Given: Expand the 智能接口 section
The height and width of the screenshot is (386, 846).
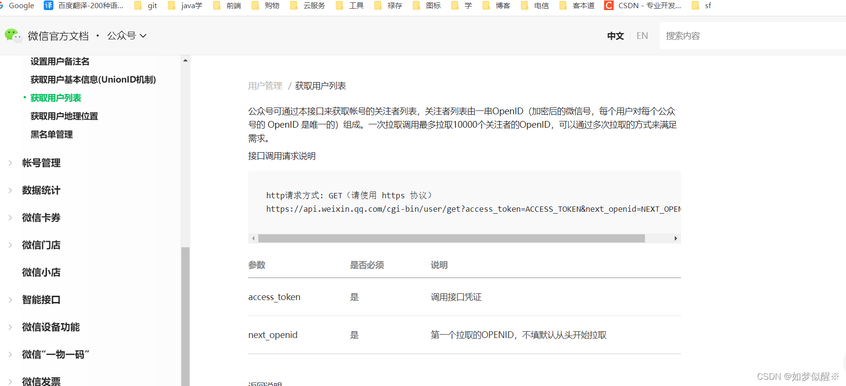Looking at the screenshot, I should click(41, 300).
